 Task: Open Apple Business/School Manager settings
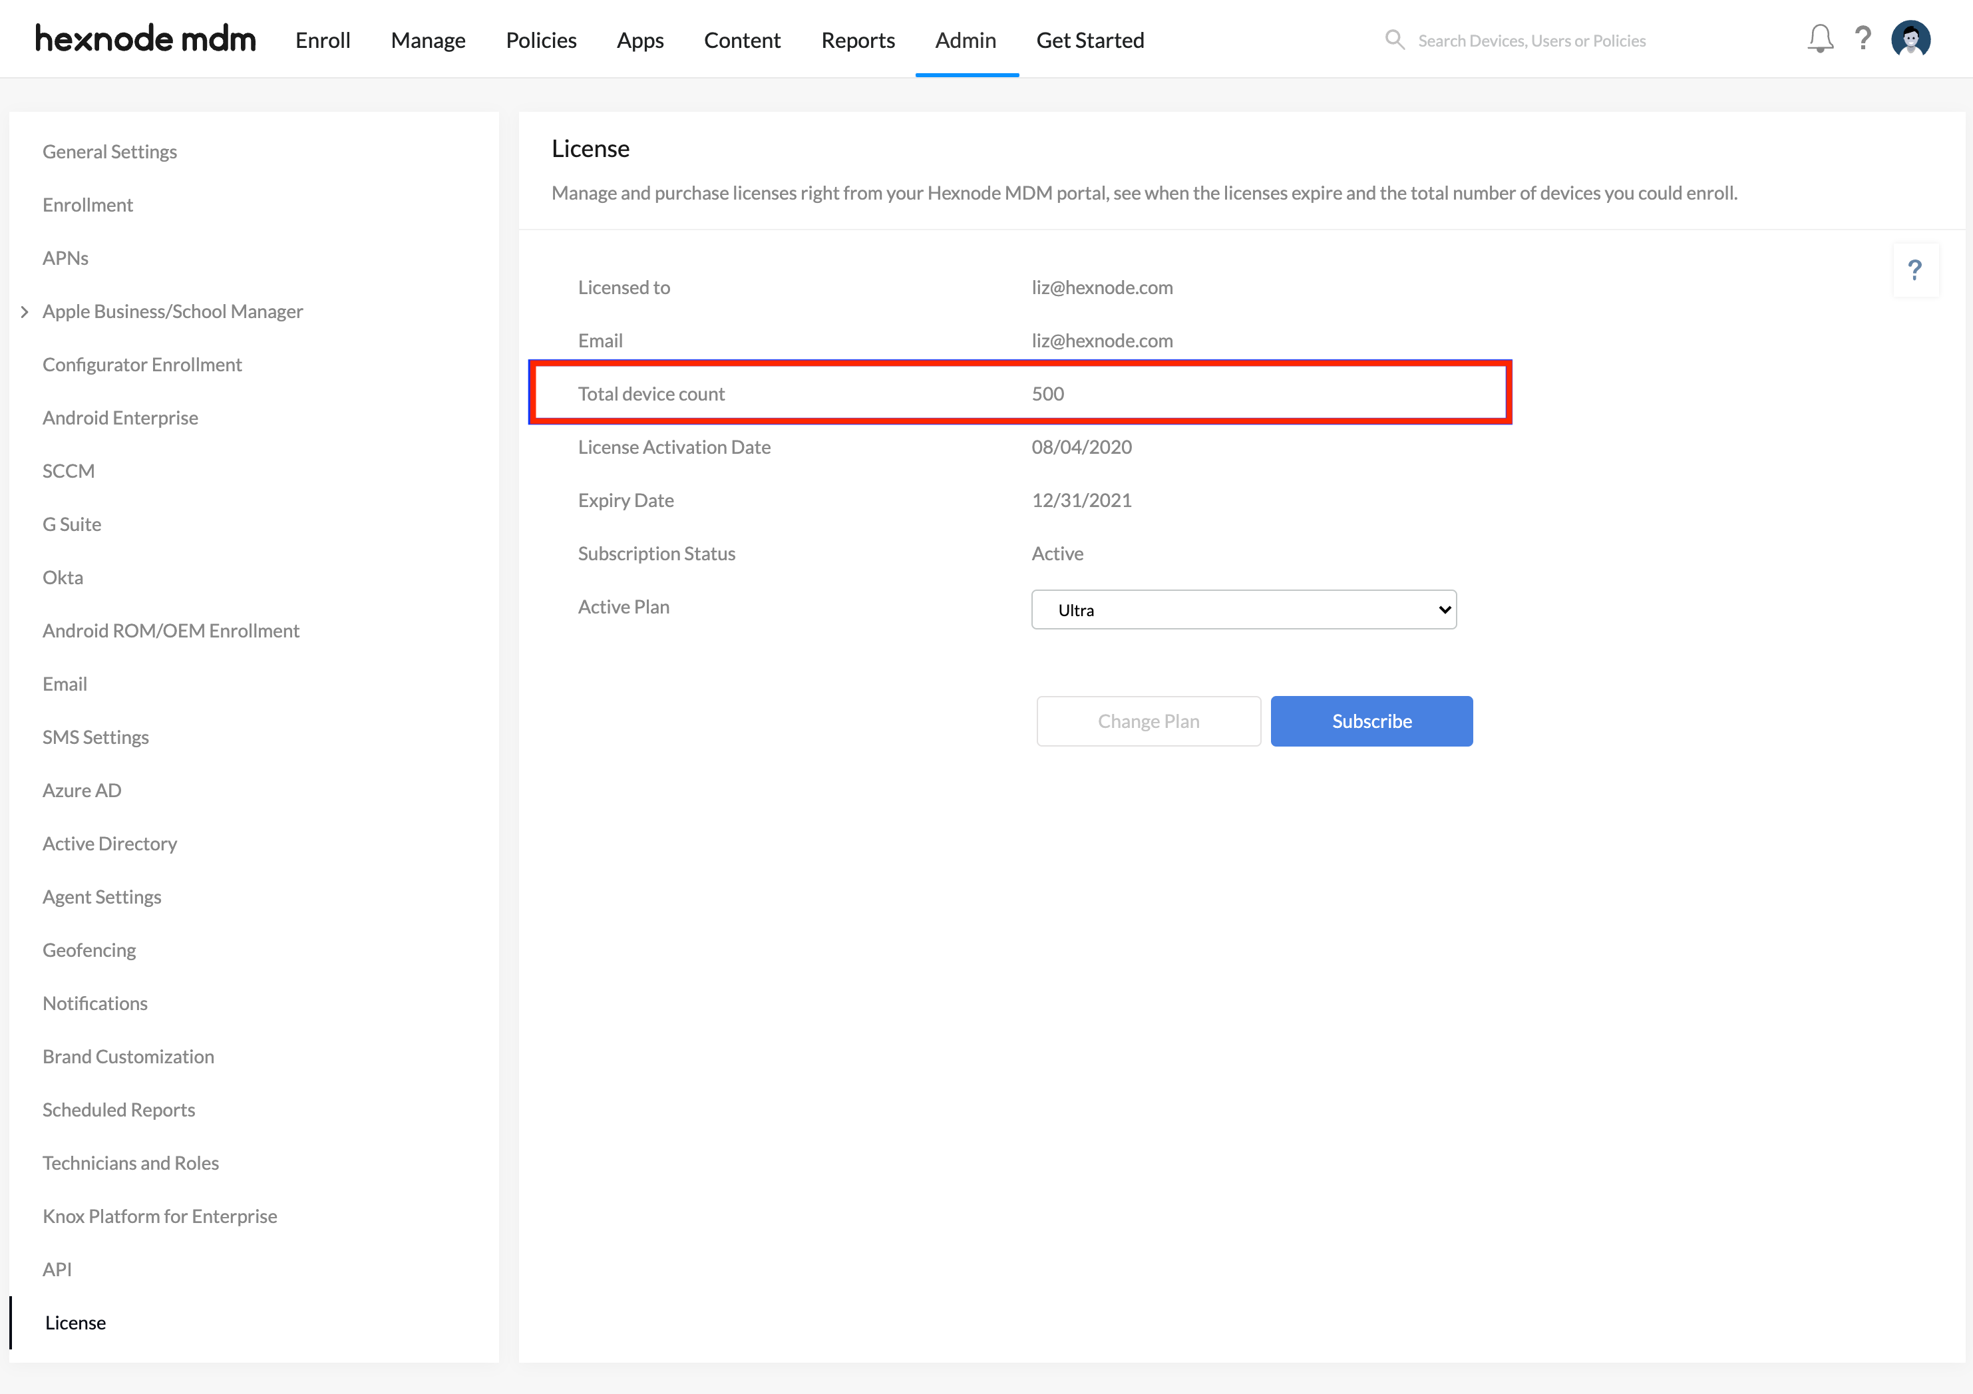(x=173, y=311)
